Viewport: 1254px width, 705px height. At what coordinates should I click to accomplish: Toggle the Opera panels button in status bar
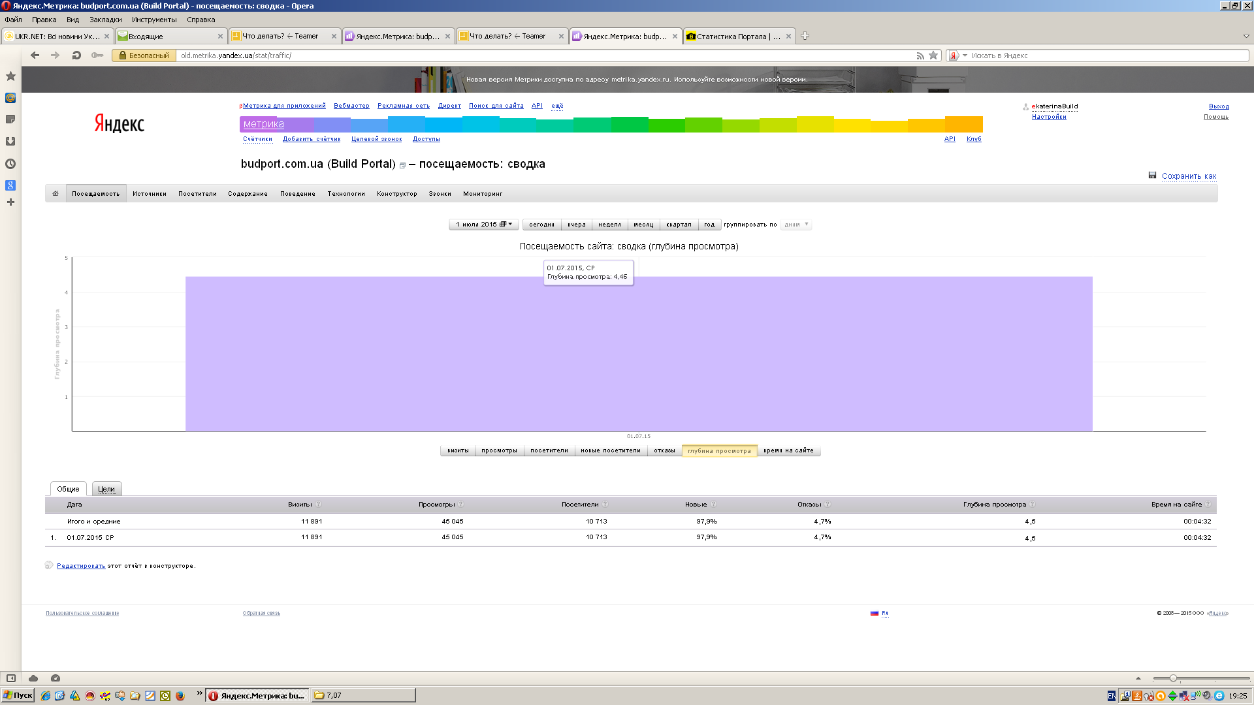point(11,678)
